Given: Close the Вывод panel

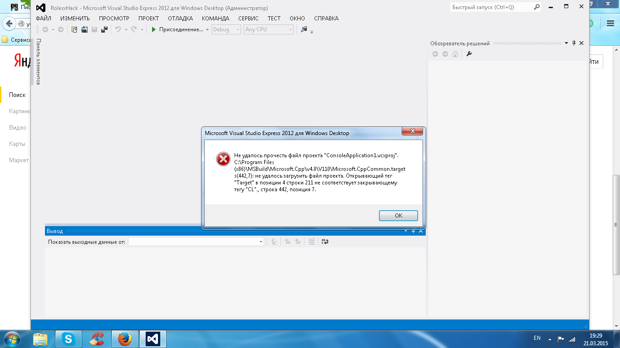Looking at the screenshot, I should click(x=421, y=232).
